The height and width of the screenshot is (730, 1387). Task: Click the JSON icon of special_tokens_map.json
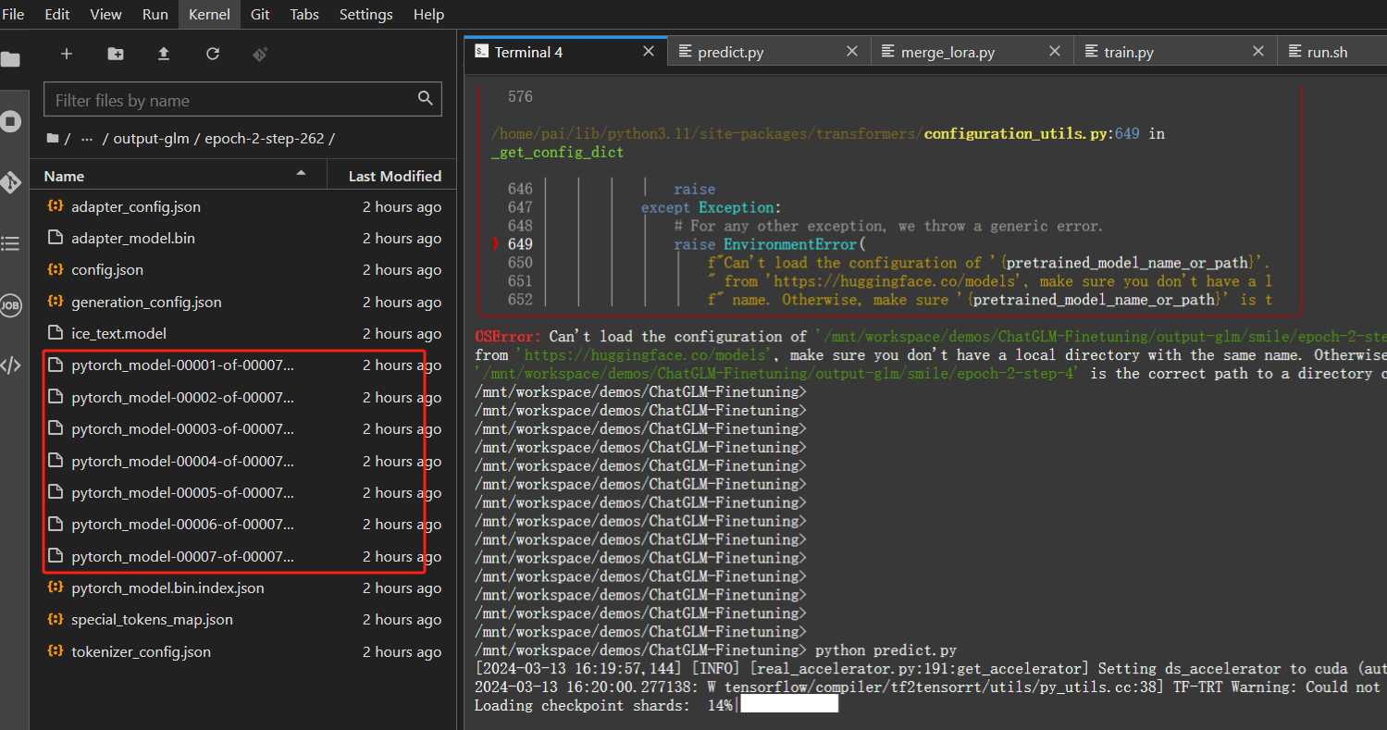tap(55, 619)
